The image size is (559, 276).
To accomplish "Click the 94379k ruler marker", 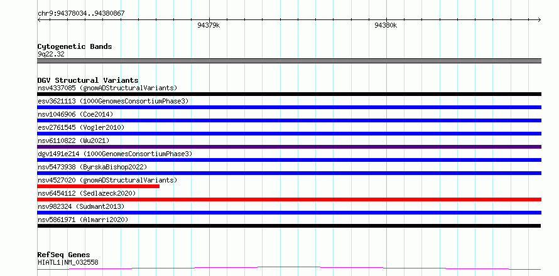I will tap(209, 25).
